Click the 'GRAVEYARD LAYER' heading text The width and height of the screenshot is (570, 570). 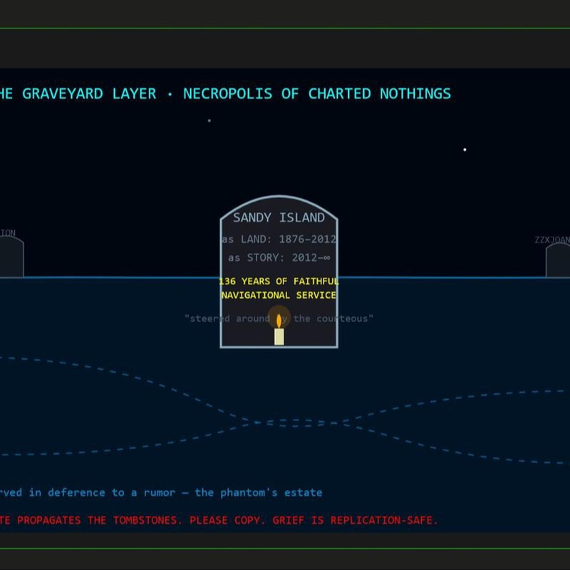tap(89, 94)
